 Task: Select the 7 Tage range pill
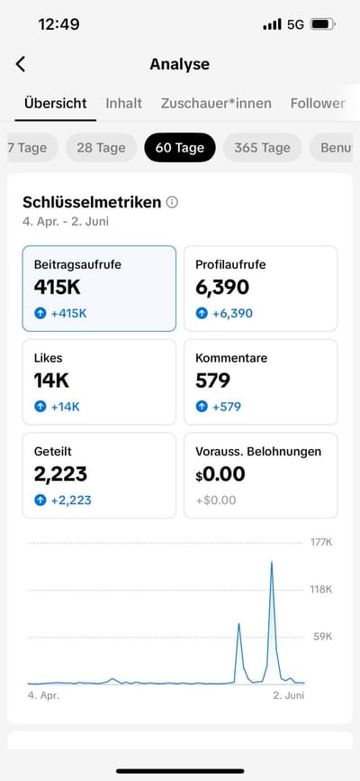31,147
